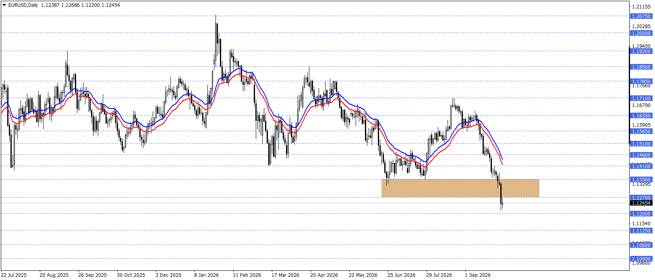Image resolution: width=655 pixels, height=280 pixels.
Task: Click the 3 Dec 2025 date label
Action: point(168,275)
